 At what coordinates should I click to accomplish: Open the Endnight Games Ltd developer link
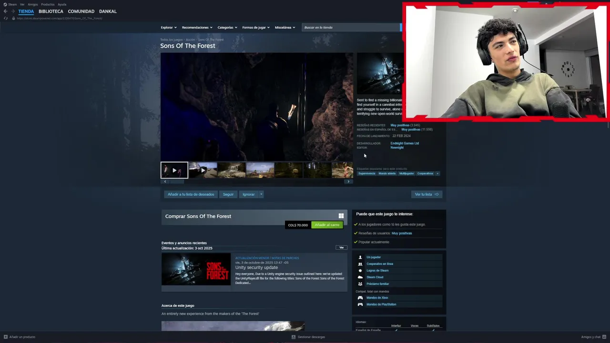pos(405,143)
